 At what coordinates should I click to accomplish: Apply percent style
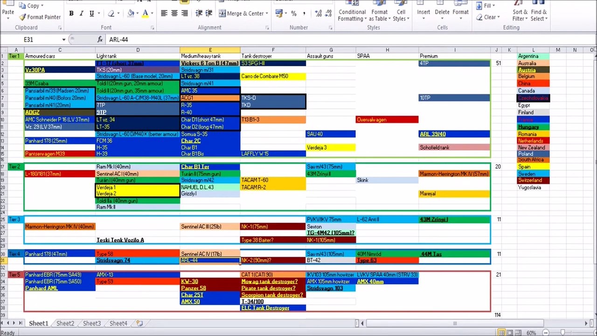(294, 14)
